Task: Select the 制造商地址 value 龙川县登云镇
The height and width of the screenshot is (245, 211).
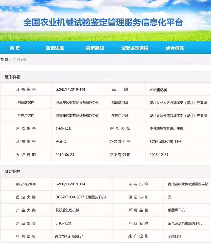Action: coord(178,103)
